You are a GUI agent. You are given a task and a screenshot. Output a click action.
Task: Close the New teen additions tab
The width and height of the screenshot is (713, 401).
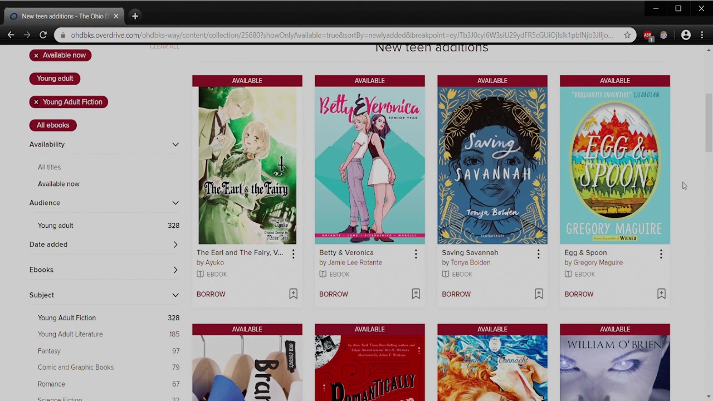116,16
